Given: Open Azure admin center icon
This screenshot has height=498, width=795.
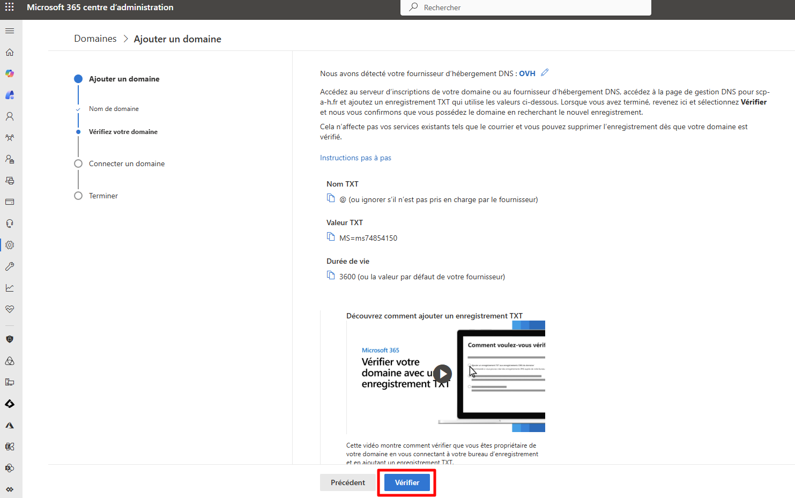Looking at the screenshot, I should pos(10,425).
